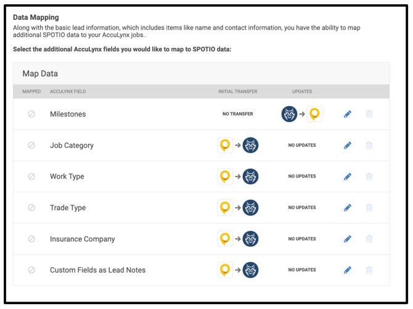
Task: Click the Milestones unmapped status icon
Action: [x=31, y=114]
